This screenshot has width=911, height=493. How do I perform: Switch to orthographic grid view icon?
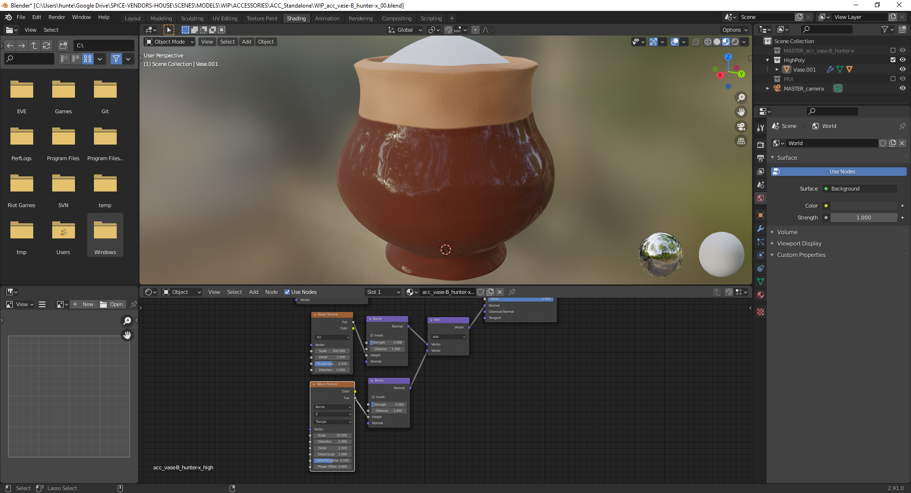pyautogui.click(x=741, y=141)
